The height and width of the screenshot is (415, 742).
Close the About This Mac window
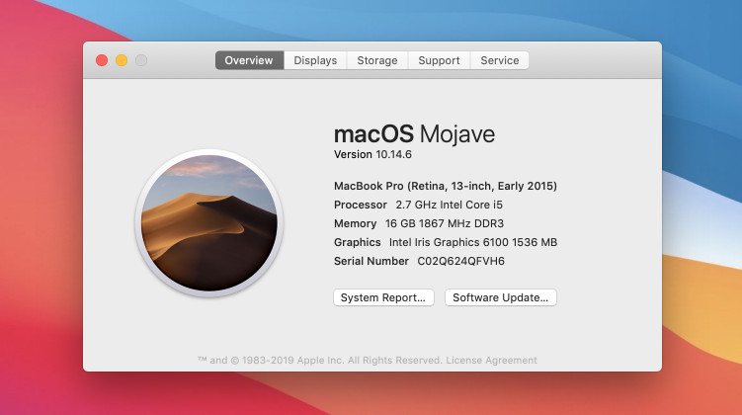102,60
